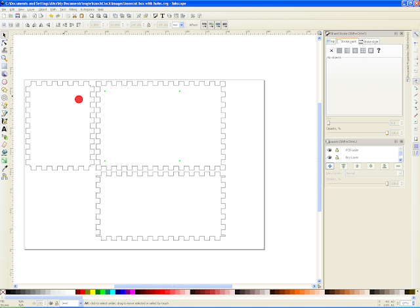Open the Edit menu
Image resolution: width=420 pixels, height=308 pixels.
(12, 9)
